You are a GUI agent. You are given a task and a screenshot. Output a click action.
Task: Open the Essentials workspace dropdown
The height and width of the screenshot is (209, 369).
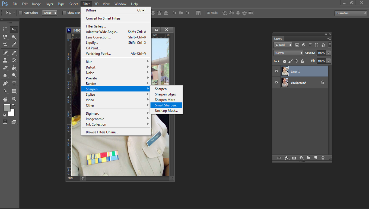351,13
